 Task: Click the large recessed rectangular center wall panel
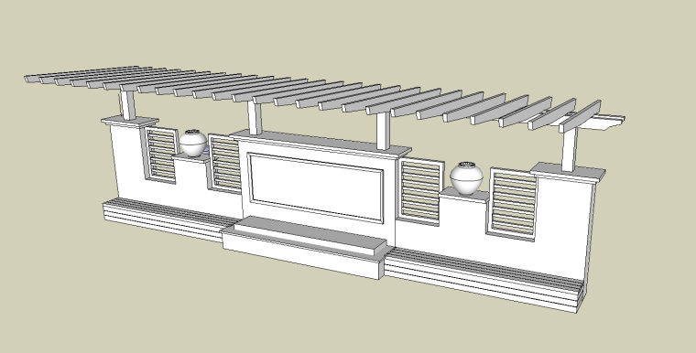click(x=317, y=187)
